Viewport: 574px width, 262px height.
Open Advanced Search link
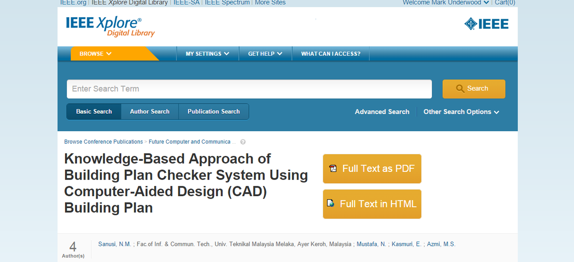[382, 112]
